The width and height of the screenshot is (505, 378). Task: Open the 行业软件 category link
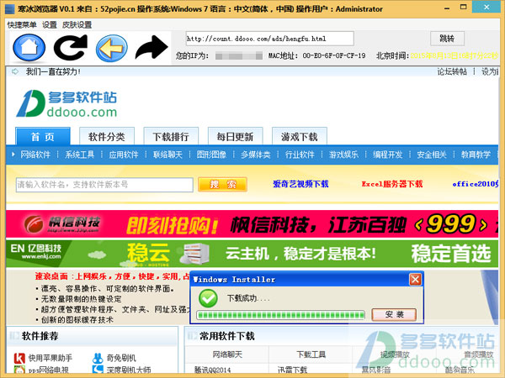(x=300, y=155)
